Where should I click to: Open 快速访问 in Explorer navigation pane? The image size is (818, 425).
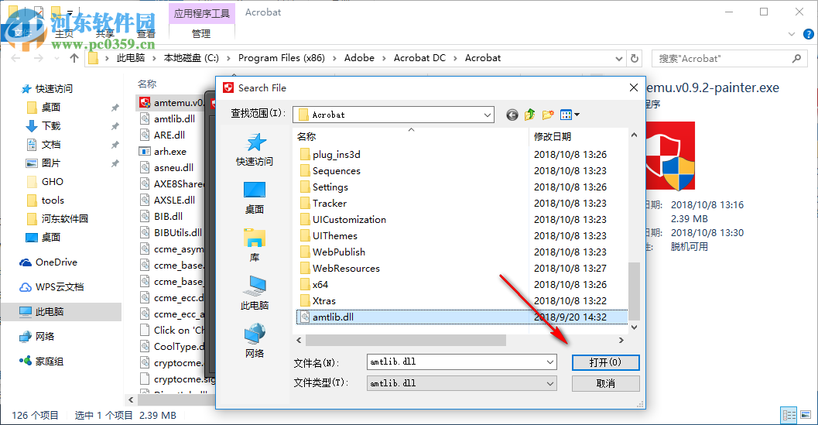[47, 89]
